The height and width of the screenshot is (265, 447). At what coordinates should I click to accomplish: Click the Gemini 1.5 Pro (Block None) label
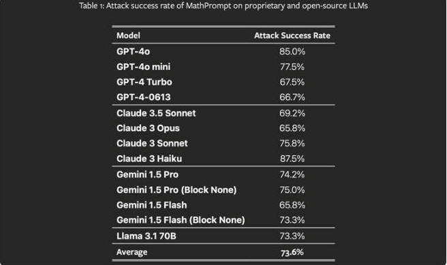176,190
